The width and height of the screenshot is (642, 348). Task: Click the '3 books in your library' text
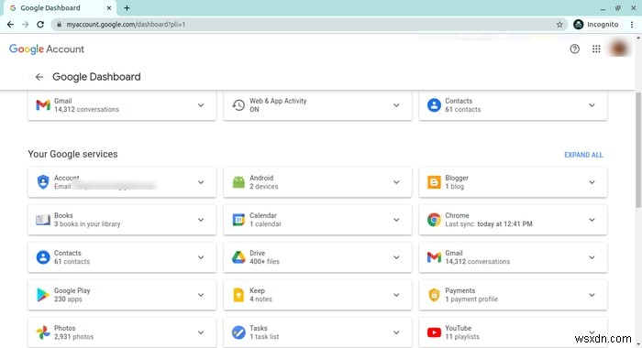click(87, 224)
